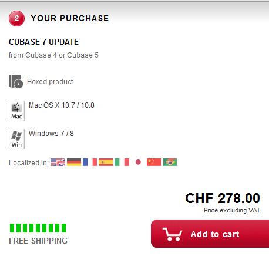Click the Win platform icon

click(16, 139)
